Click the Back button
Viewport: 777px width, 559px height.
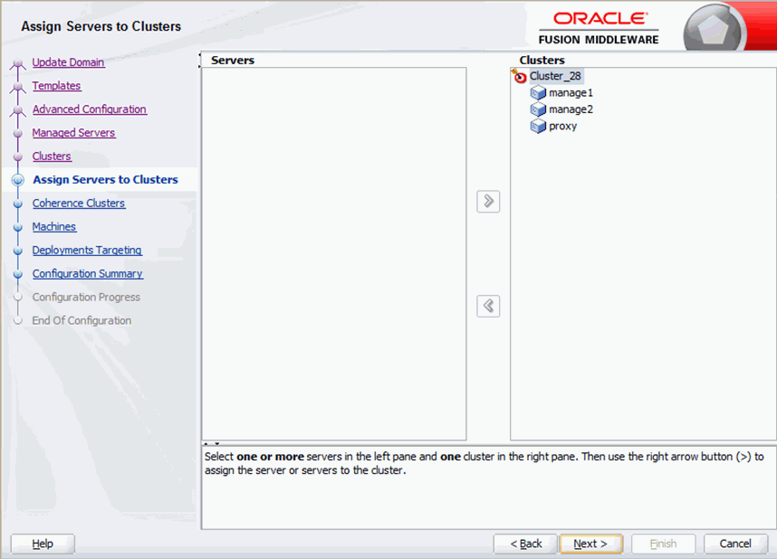pyautogui.click(x=525, y=544)
